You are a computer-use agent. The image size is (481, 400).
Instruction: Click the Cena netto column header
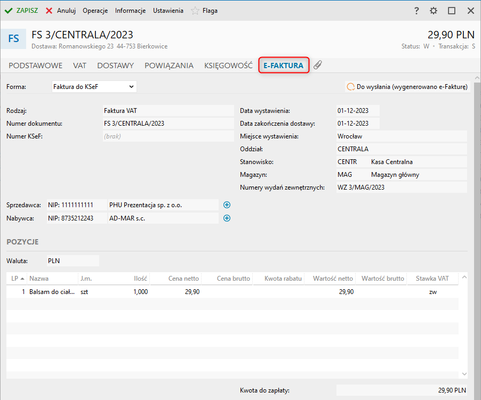[176, 279]
